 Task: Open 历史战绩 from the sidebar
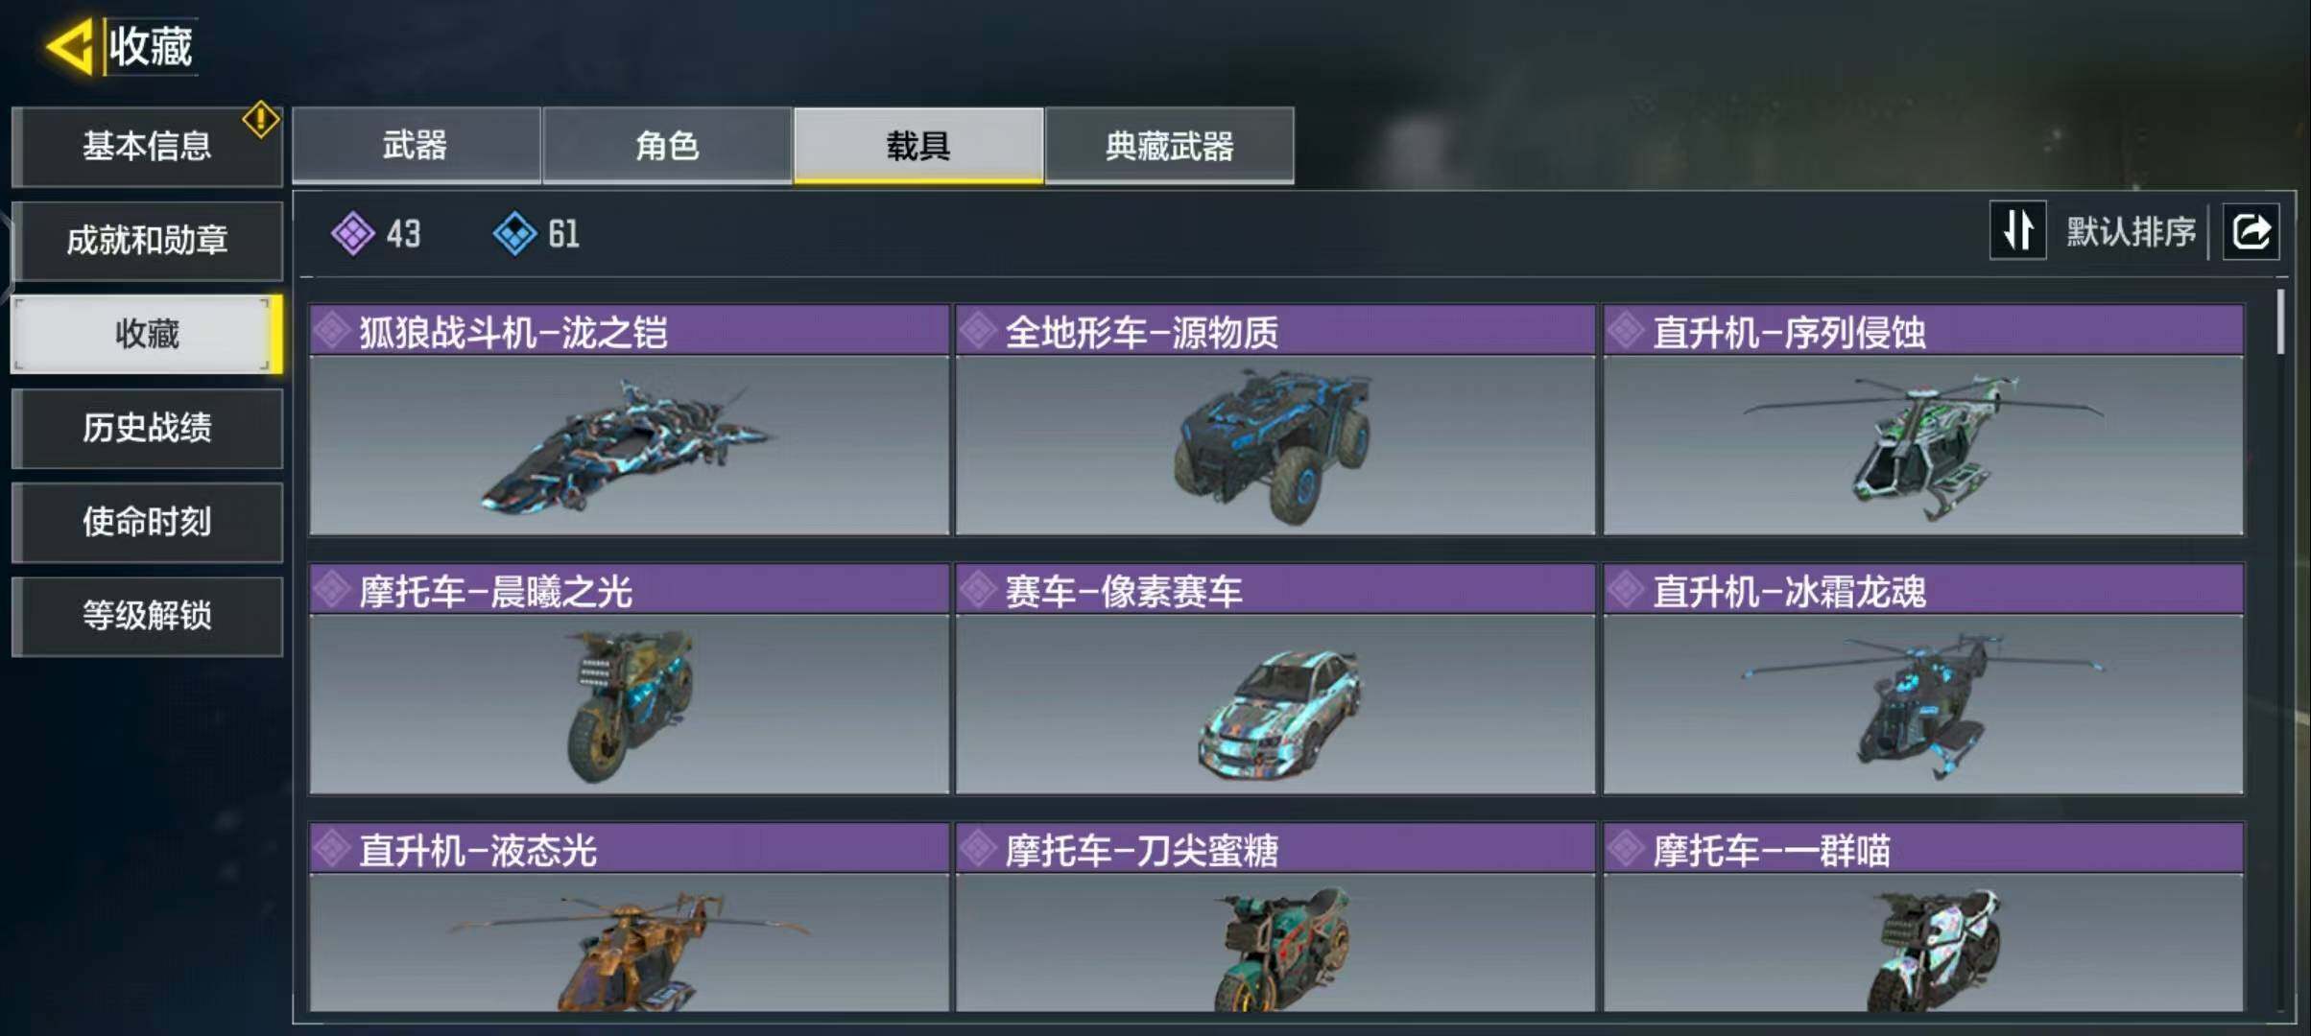pyautogui.click(x=147, y=428)
